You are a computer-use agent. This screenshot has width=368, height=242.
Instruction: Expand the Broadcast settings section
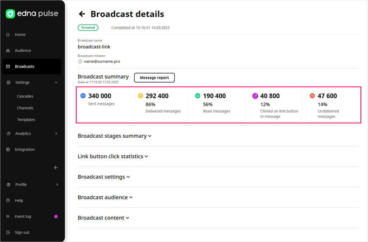coord(104,177)
